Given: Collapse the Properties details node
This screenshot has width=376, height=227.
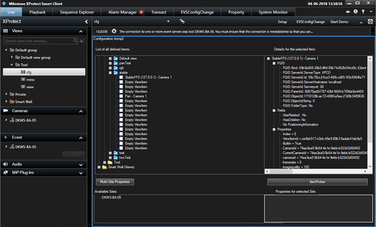Looking at the screenshot, I should pyautogui.click(x=274, y=130).
